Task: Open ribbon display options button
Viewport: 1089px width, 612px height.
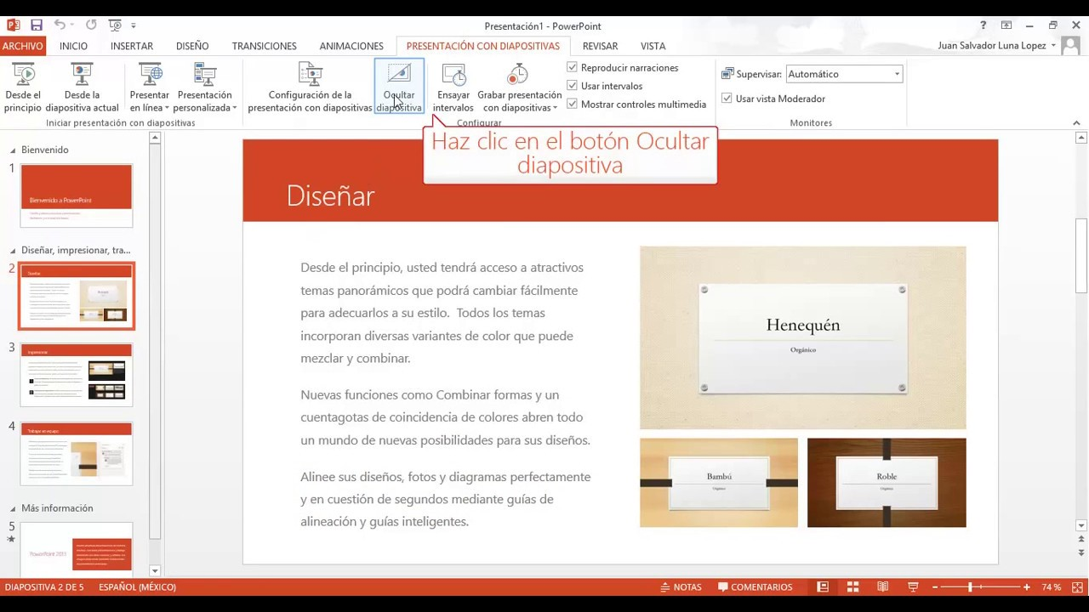Action: click(1006, 25)
